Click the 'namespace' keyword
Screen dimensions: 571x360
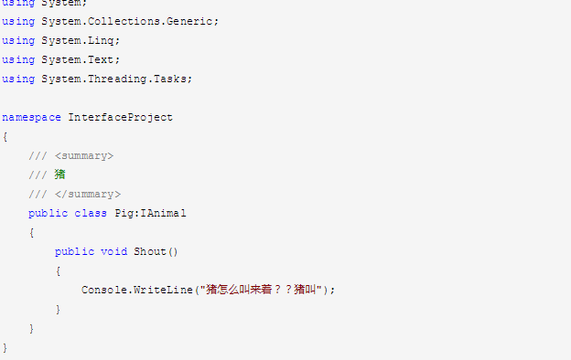pos(32,118)
